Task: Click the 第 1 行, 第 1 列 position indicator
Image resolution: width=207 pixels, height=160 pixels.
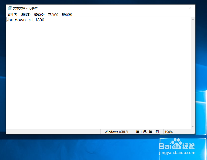Action: (147, 132)
